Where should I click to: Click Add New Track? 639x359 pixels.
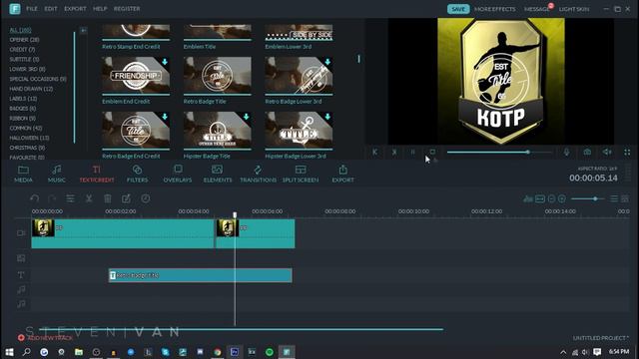click(x=46, y=338)
